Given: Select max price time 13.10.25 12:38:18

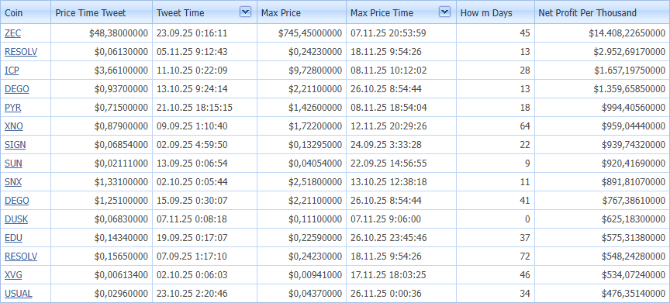Looking at the screenshot, I should [401, 182].
